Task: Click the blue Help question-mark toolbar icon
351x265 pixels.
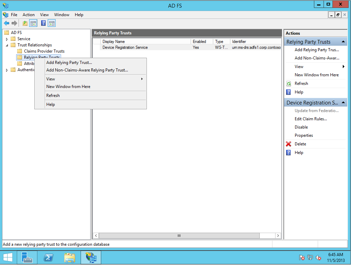Action: point(44,23)
